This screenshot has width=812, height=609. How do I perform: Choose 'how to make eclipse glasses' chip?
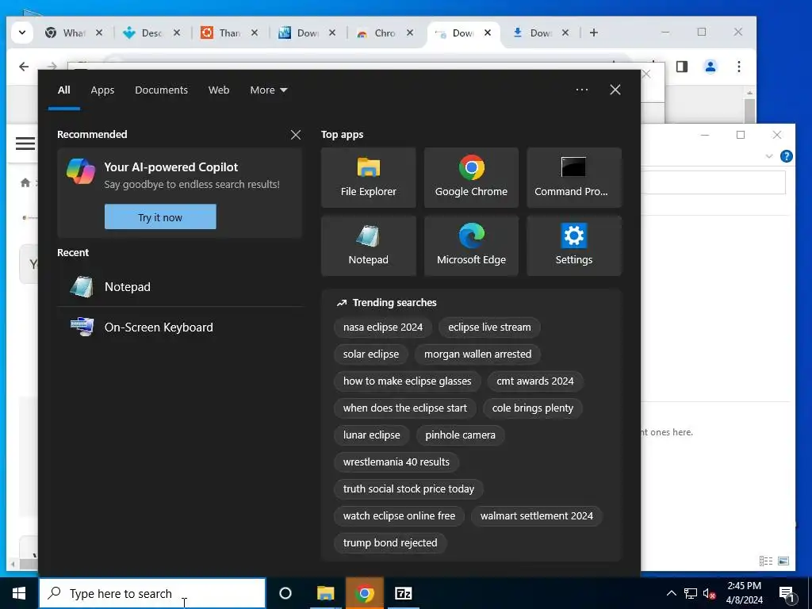407,381
